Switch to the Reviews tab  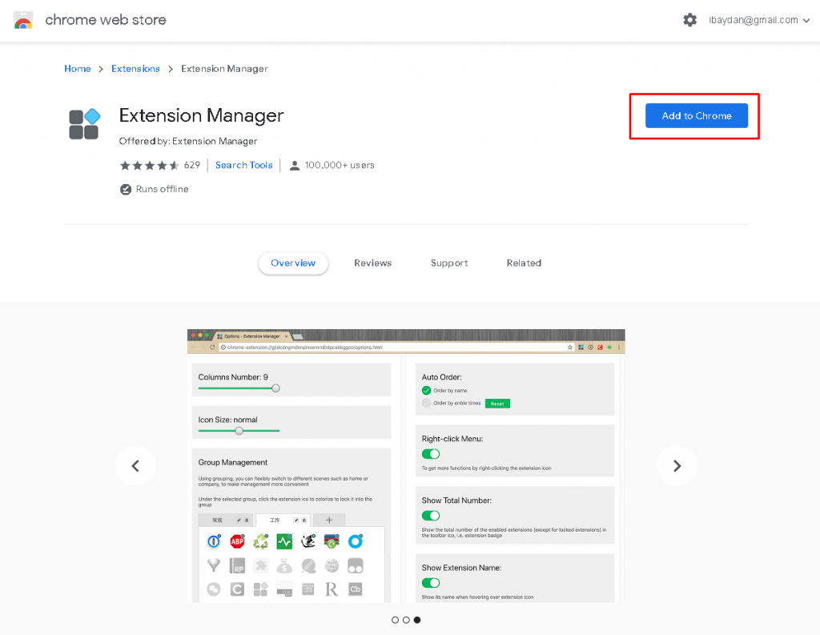[373, 263]
